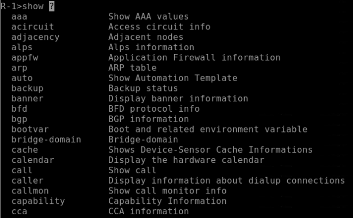
Task: Click the capability command keyword
Action: [38, 201]
